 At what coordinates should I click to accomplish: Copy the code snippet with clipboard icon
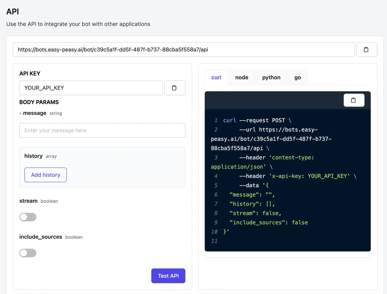pyautogui.click(x=354, y=100)
